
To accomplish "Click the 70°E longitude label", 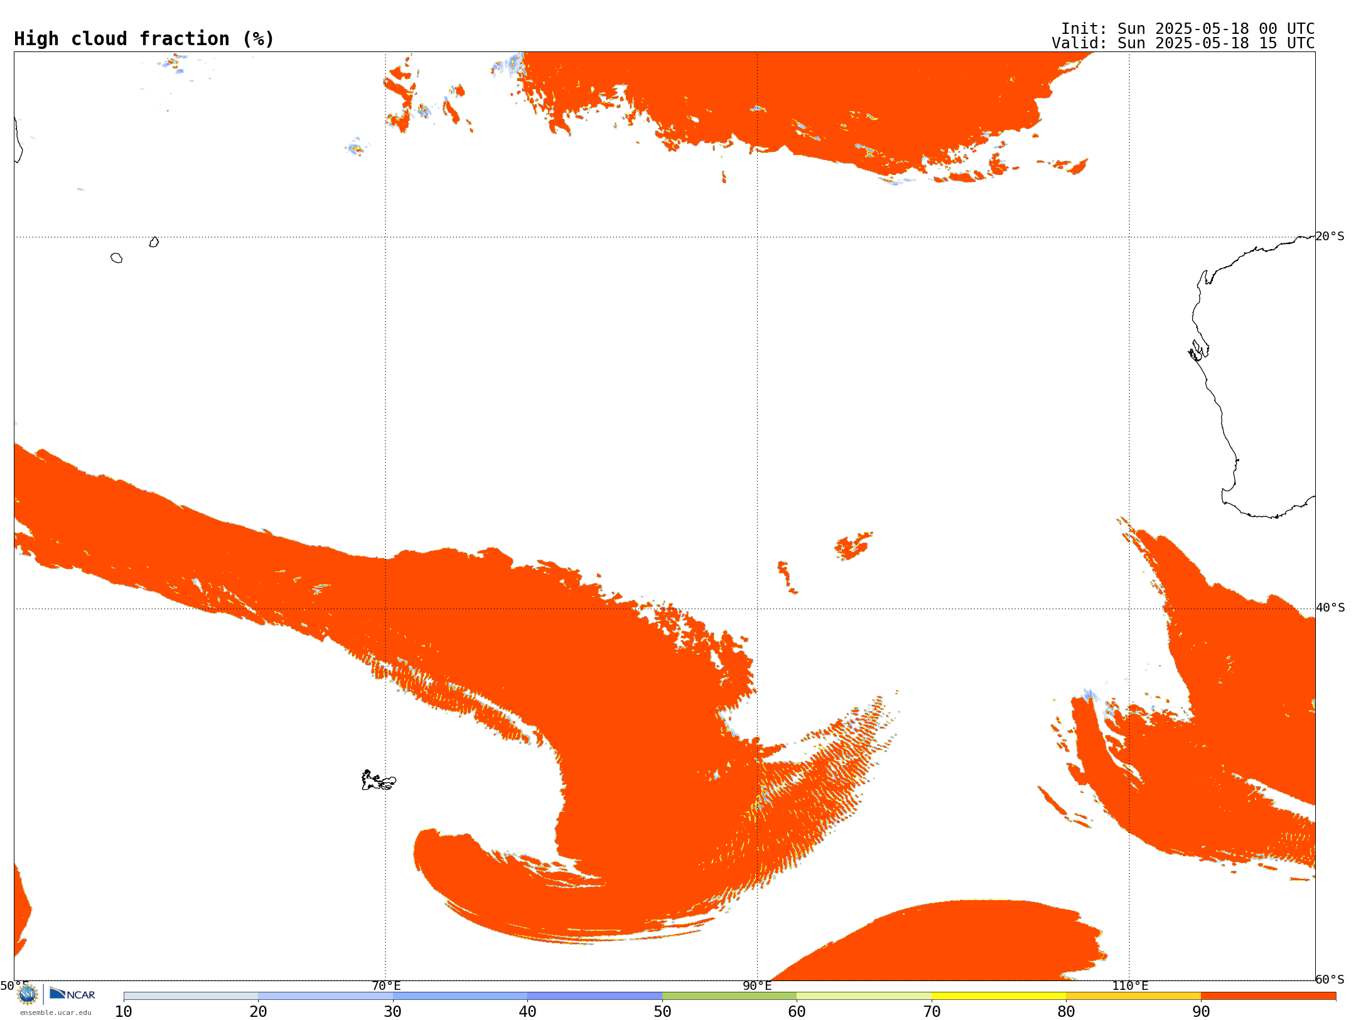I will coord(386,985).
